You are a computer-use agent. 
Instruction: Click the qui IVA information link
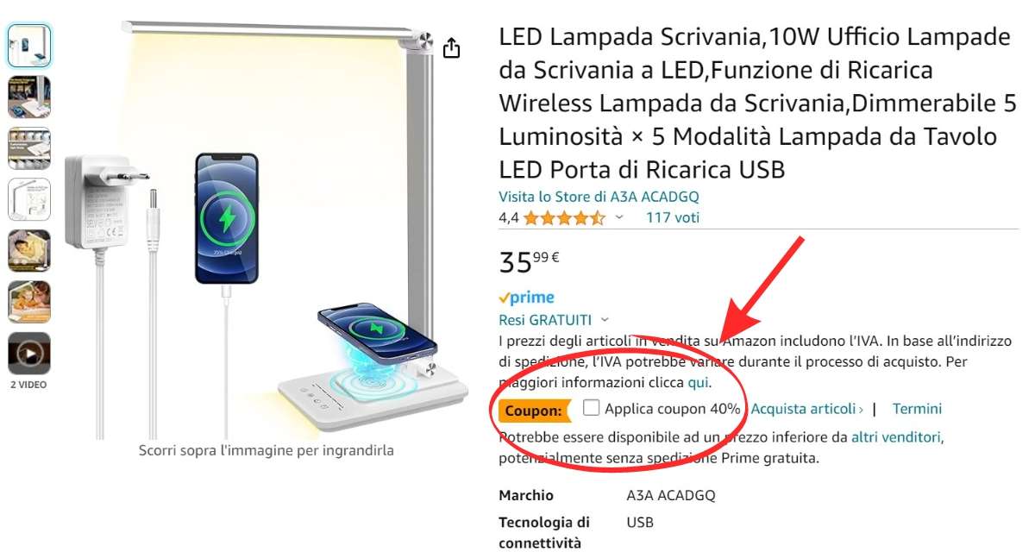tap(698, 382)
